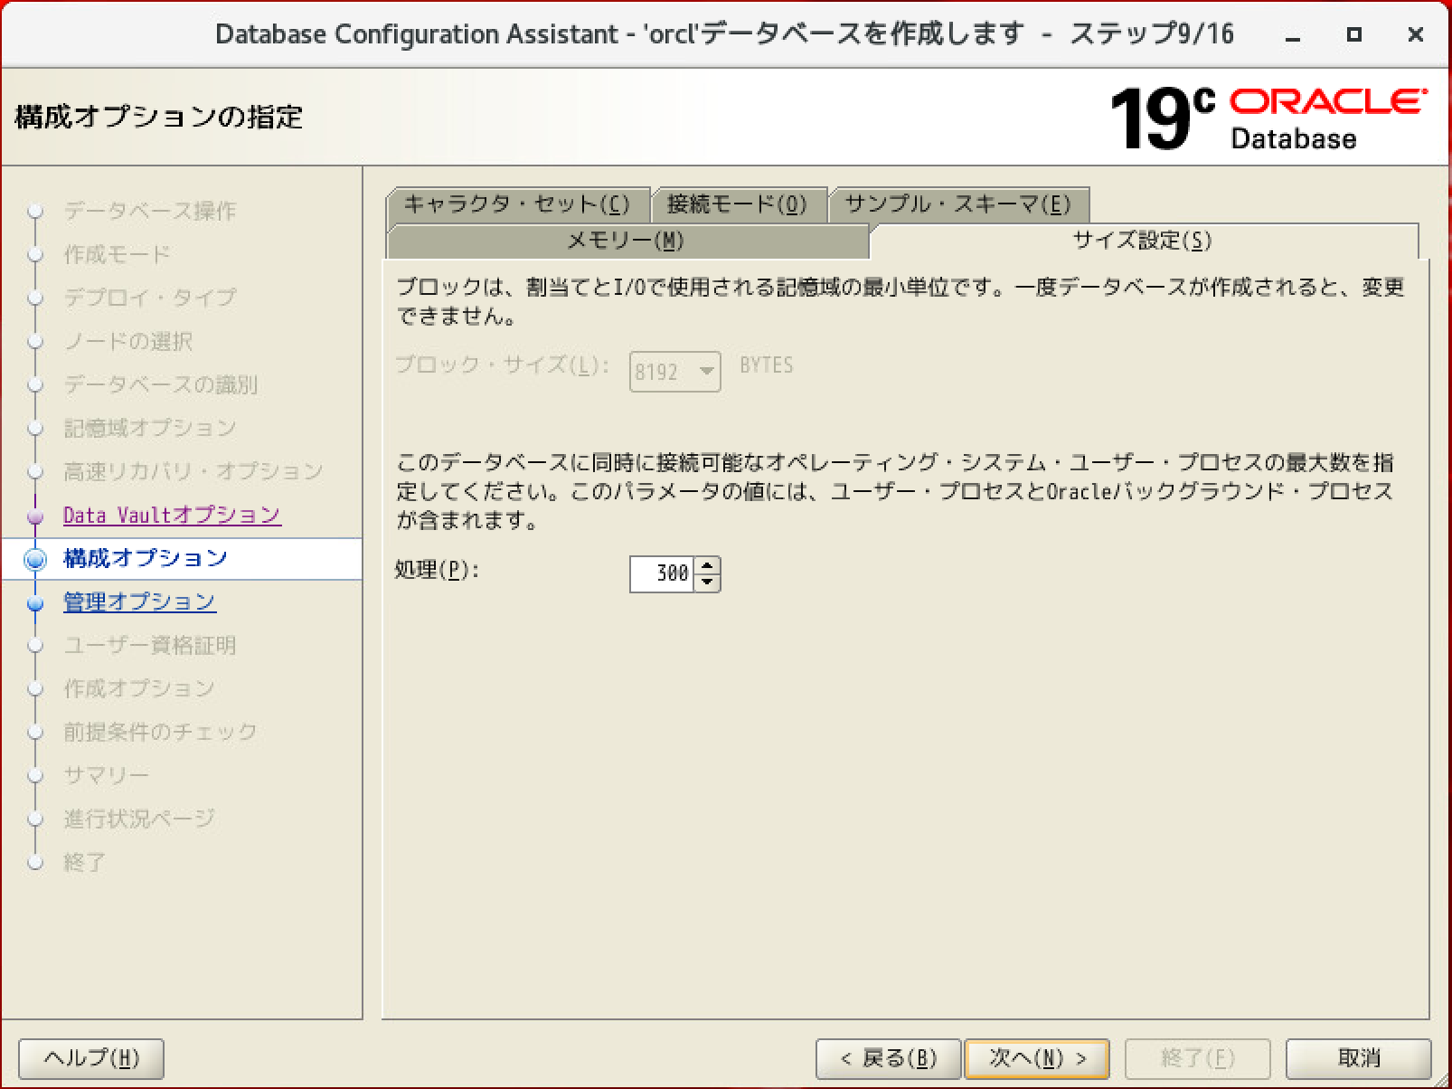Click the ヘルプ(H) button
1452x1089 pixels.
[x=91, y=1058]
